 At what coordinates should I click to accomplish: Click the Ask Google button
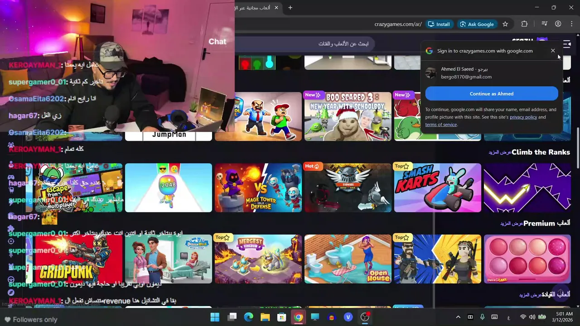477,24
